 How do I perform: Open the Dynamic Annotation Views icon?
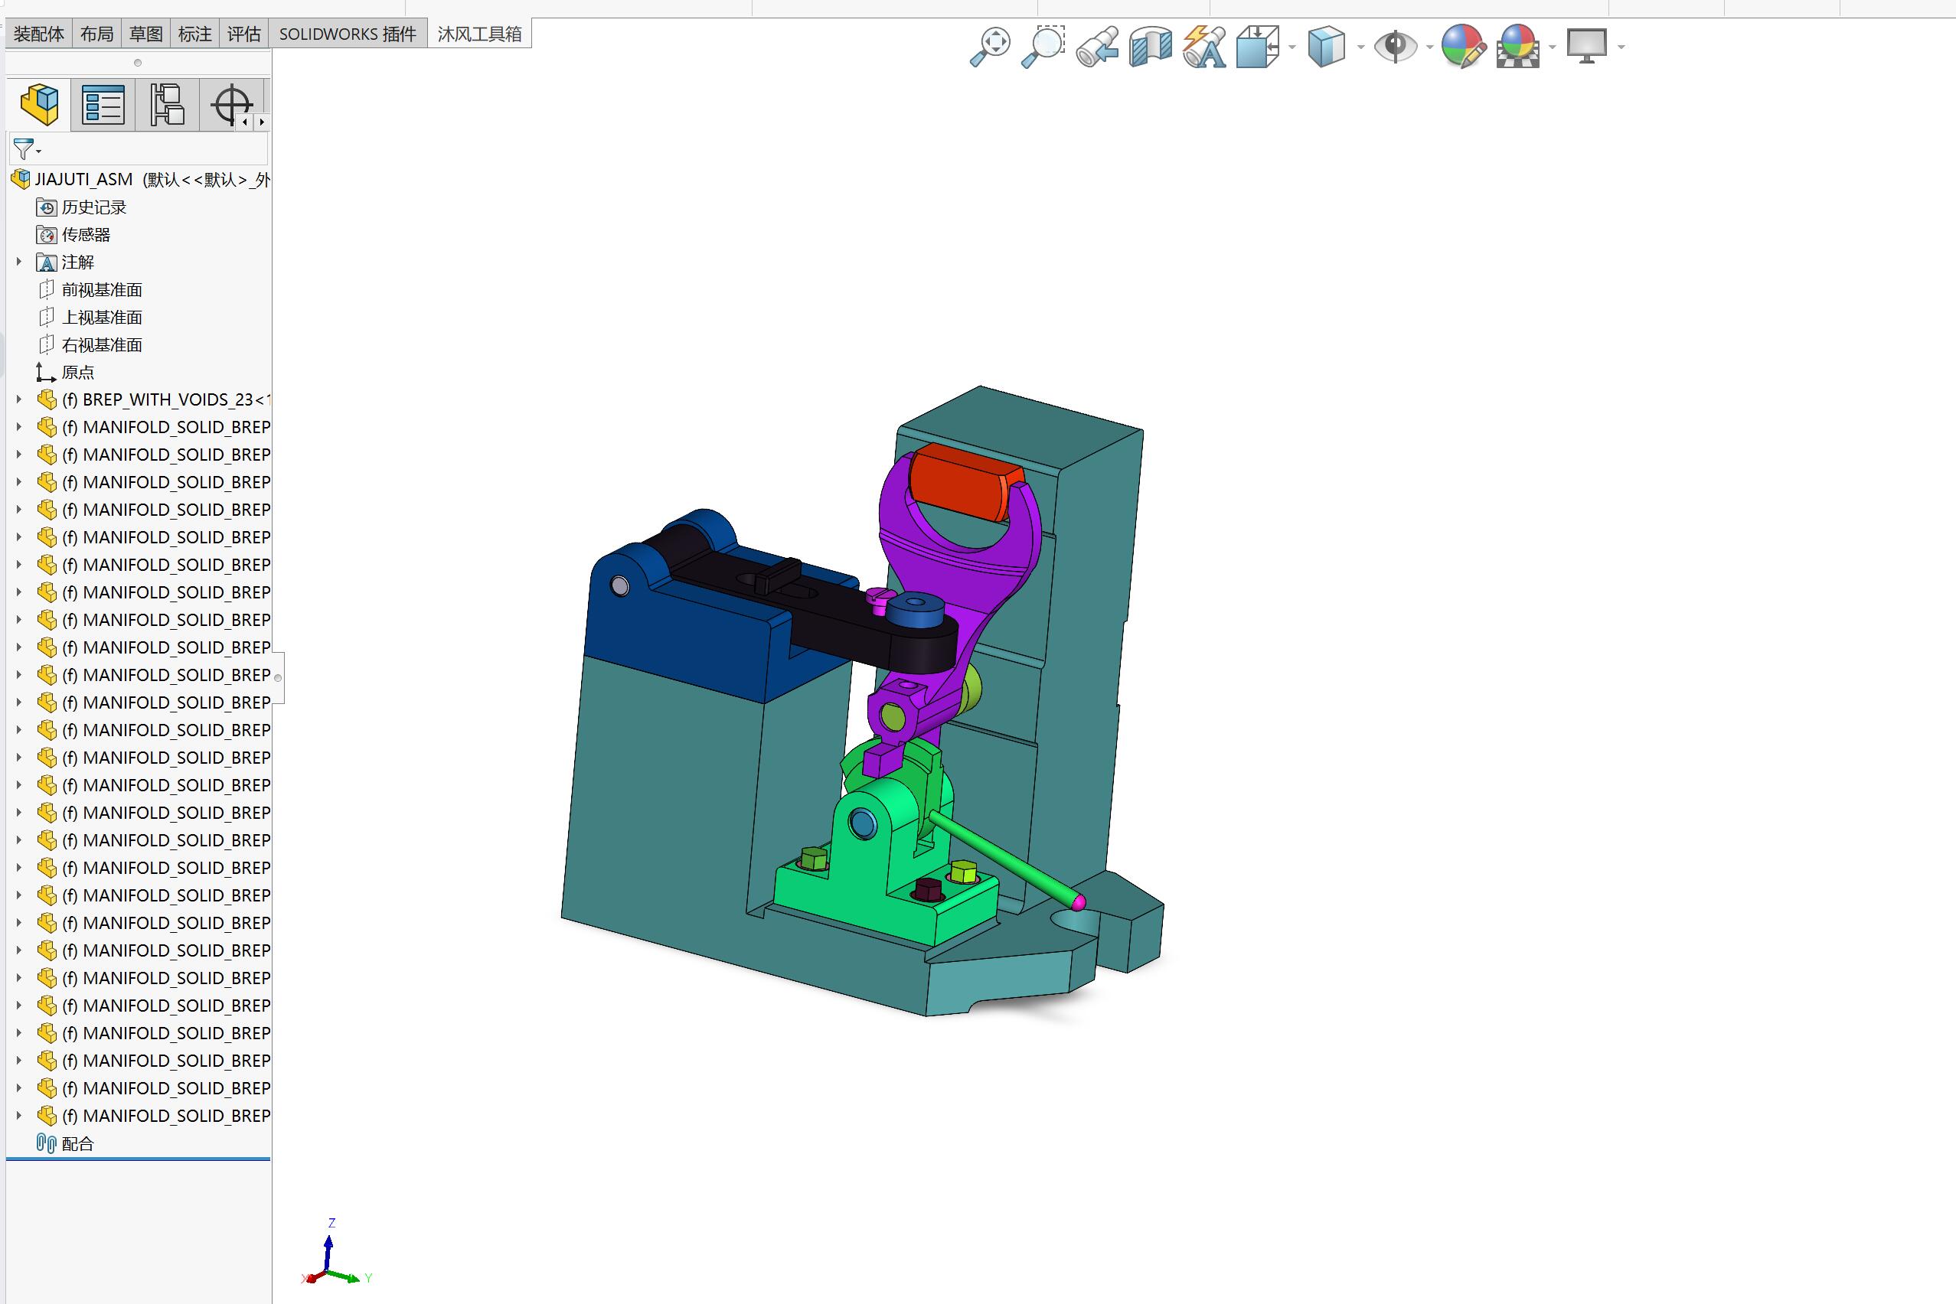click(1205, 47)
